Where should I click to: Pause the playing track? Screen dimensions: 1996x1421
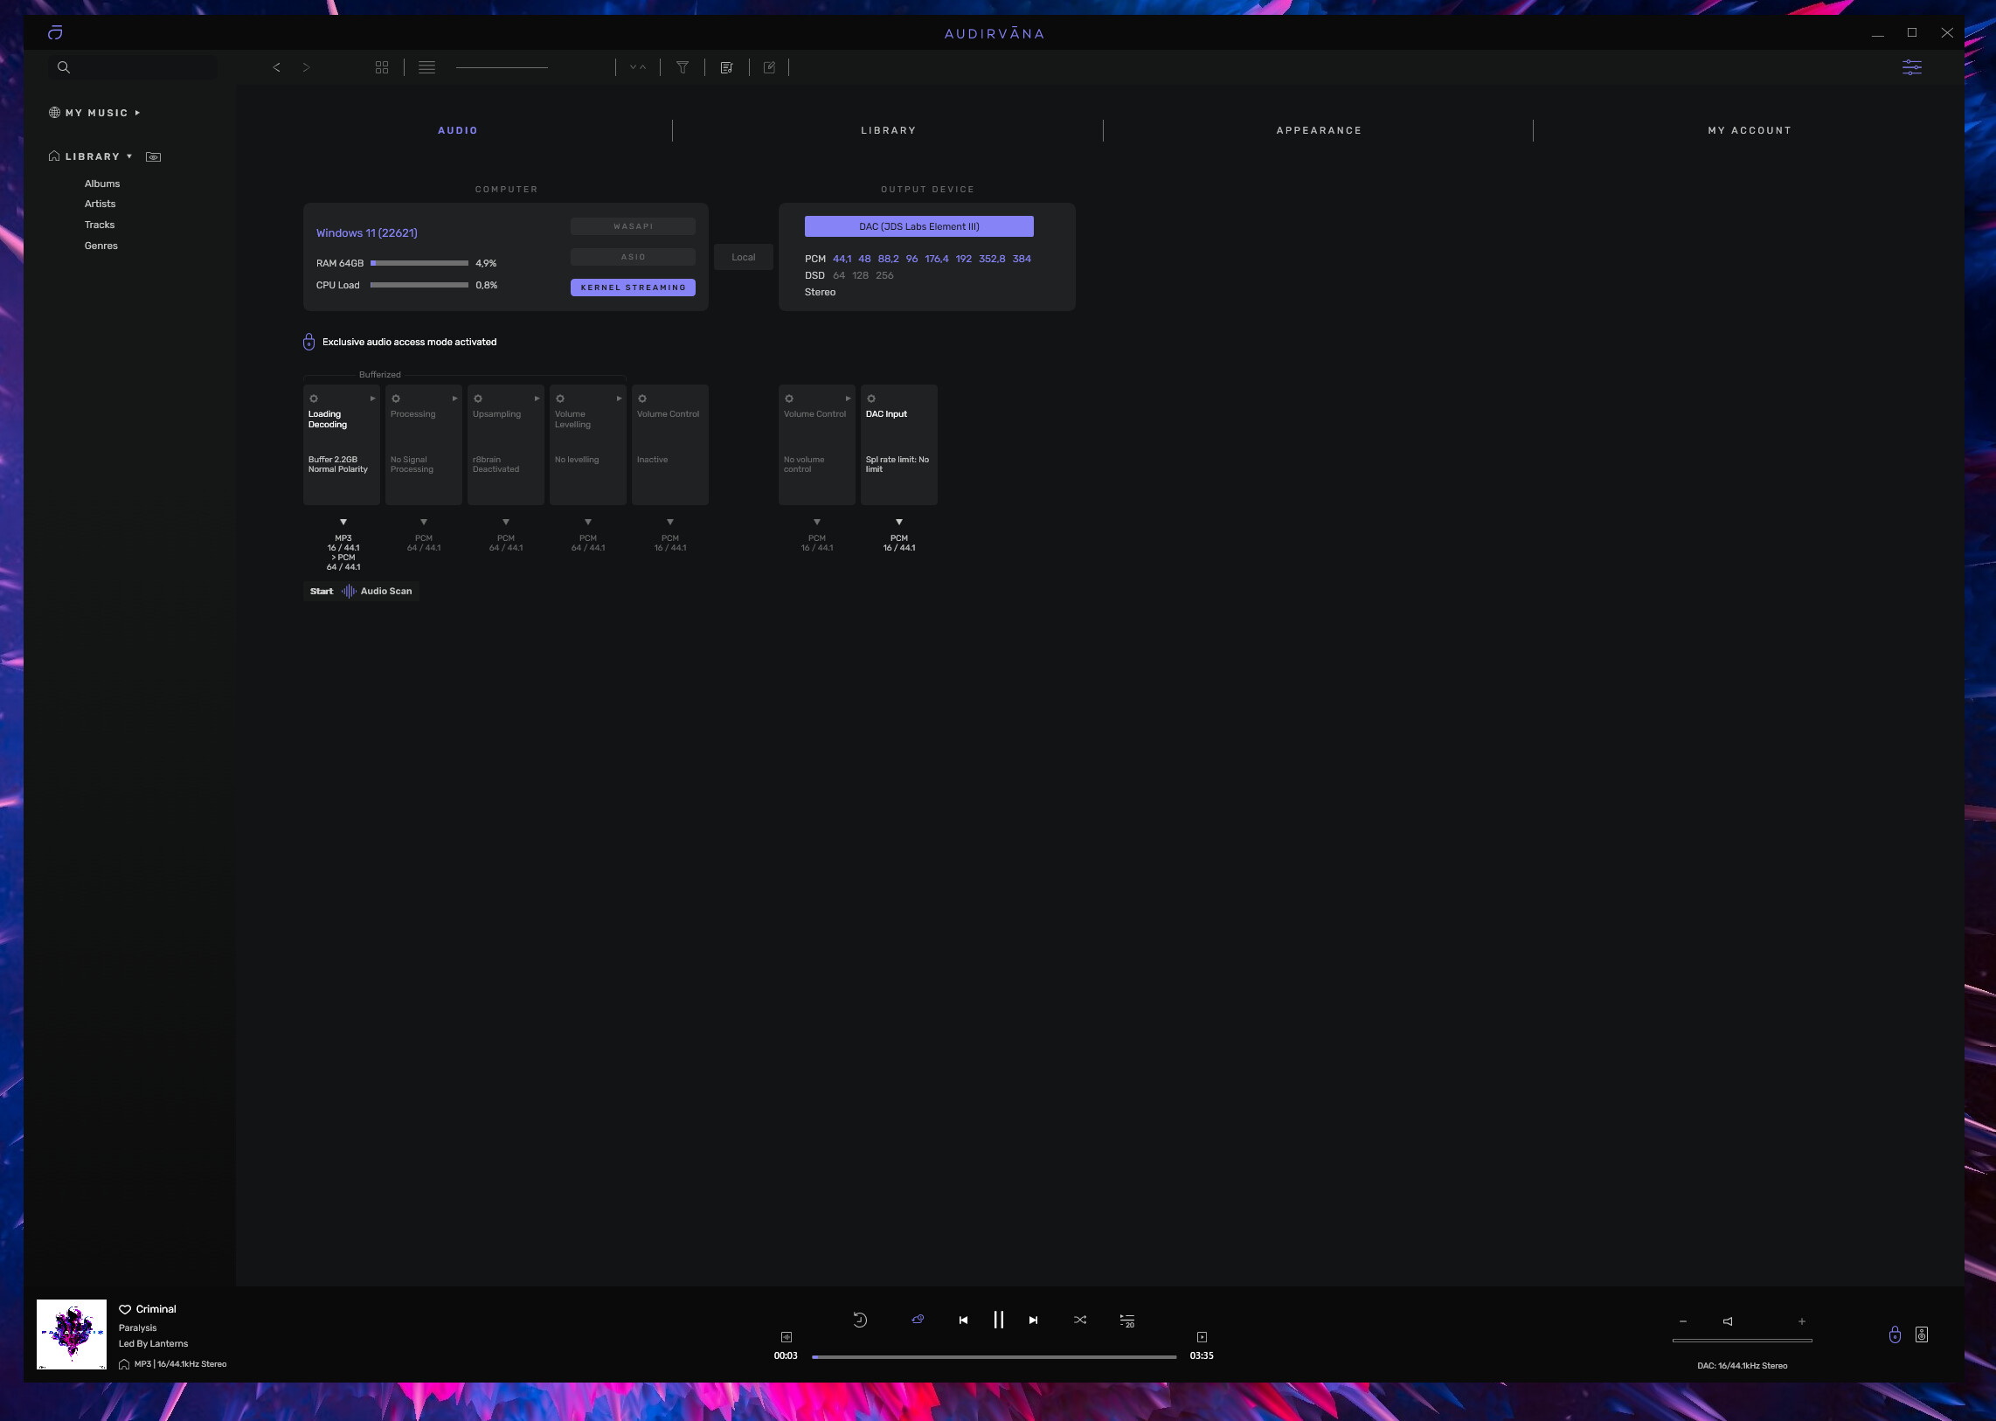click(x=999, y=1320)
